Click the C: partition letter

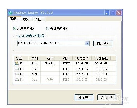(x=21, y=63)
